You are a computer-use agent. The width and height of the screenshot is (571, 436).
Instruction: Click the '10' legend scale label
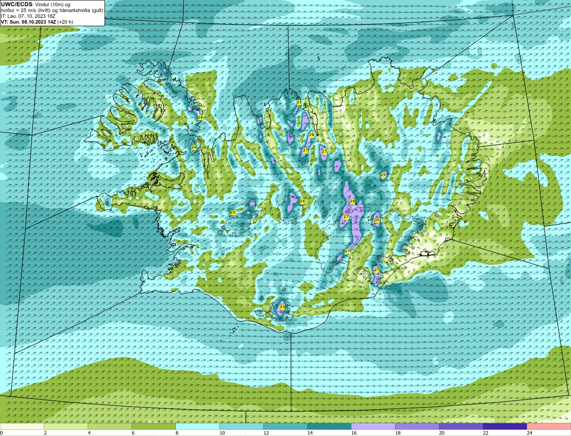[x=222, y=433]
